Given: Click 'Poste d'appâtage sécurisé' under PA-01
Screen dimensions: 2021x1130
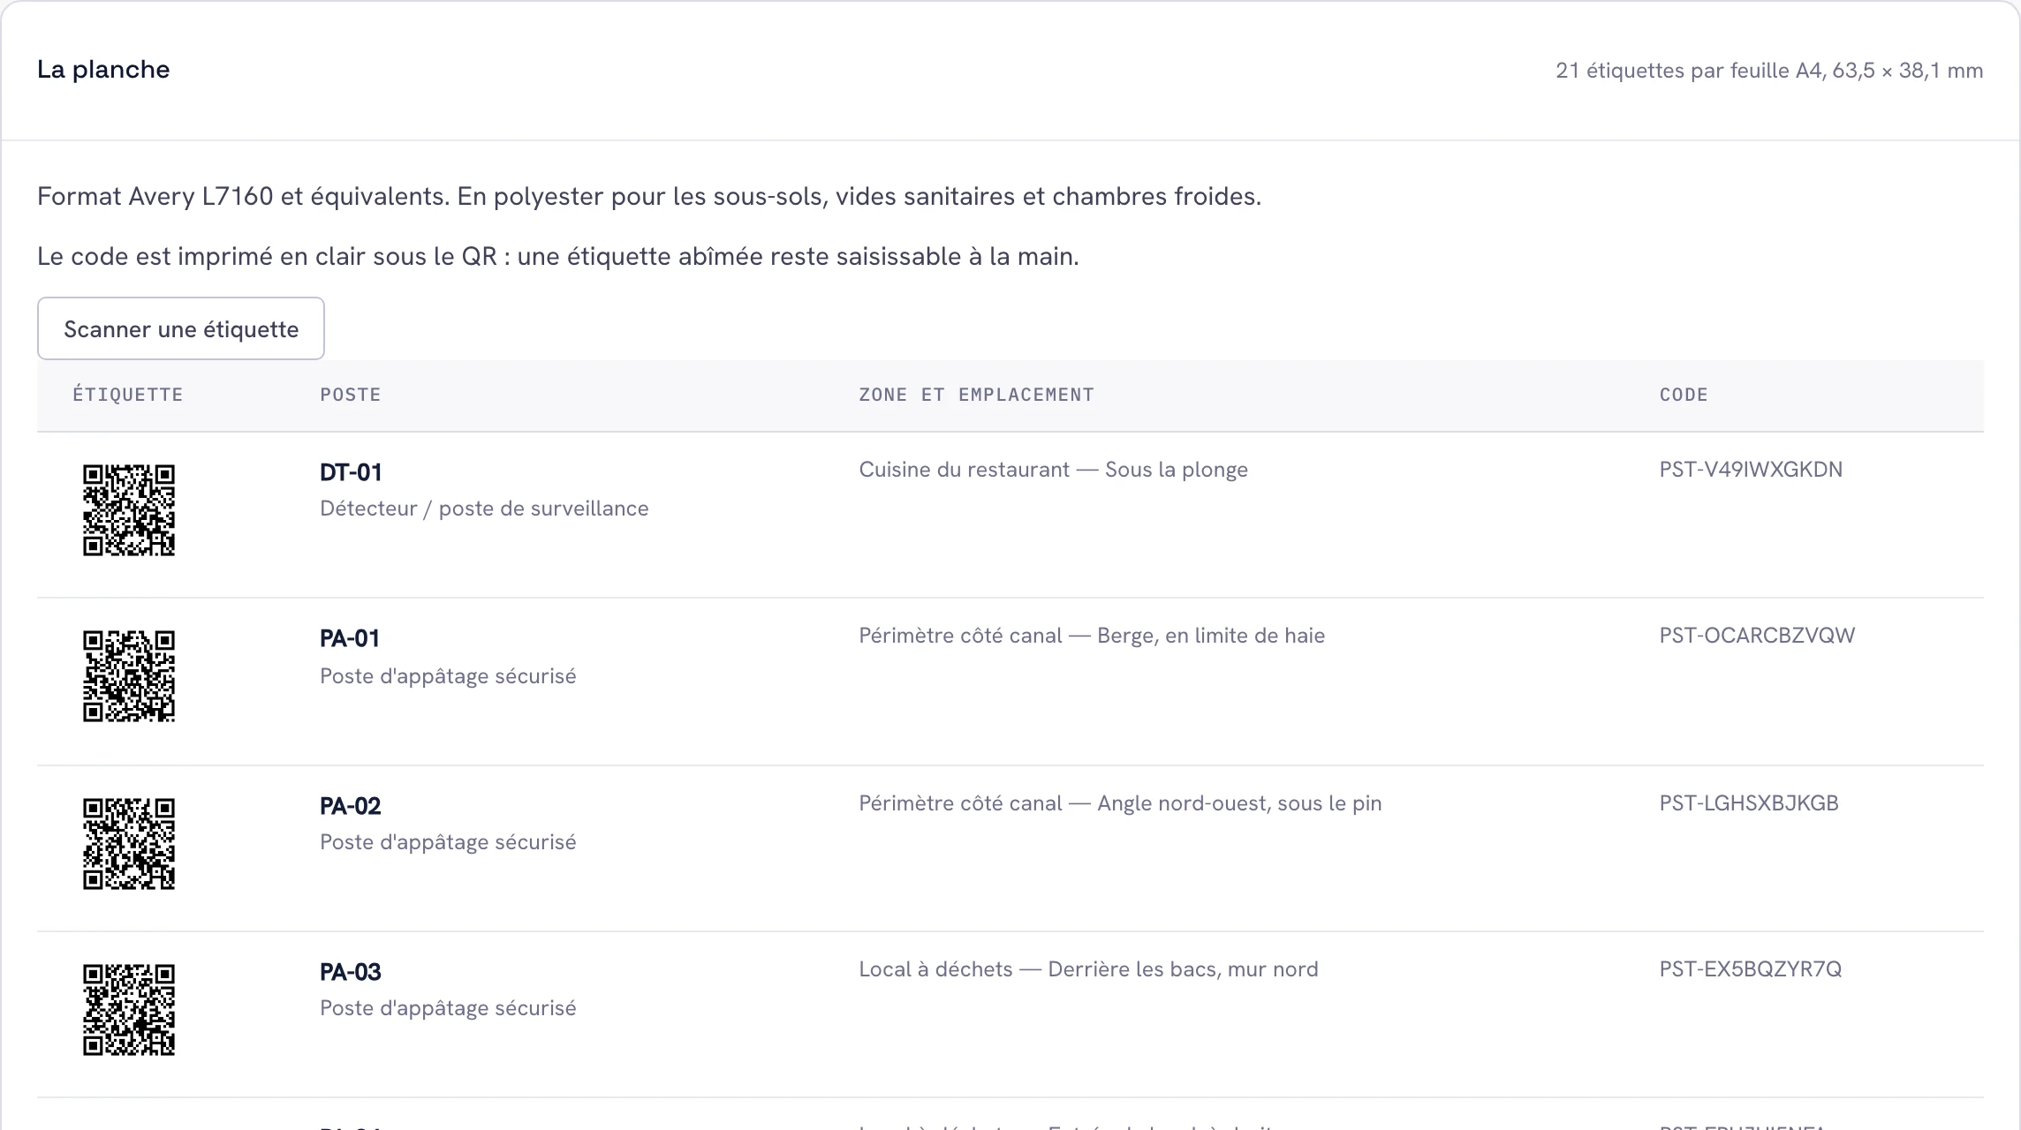Looking at the screenshot, I should [448, 676].
